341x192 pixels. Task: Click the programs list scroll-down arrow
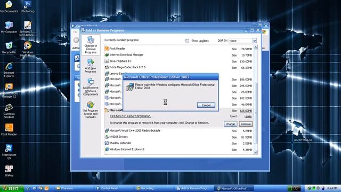tap(256, 152)
